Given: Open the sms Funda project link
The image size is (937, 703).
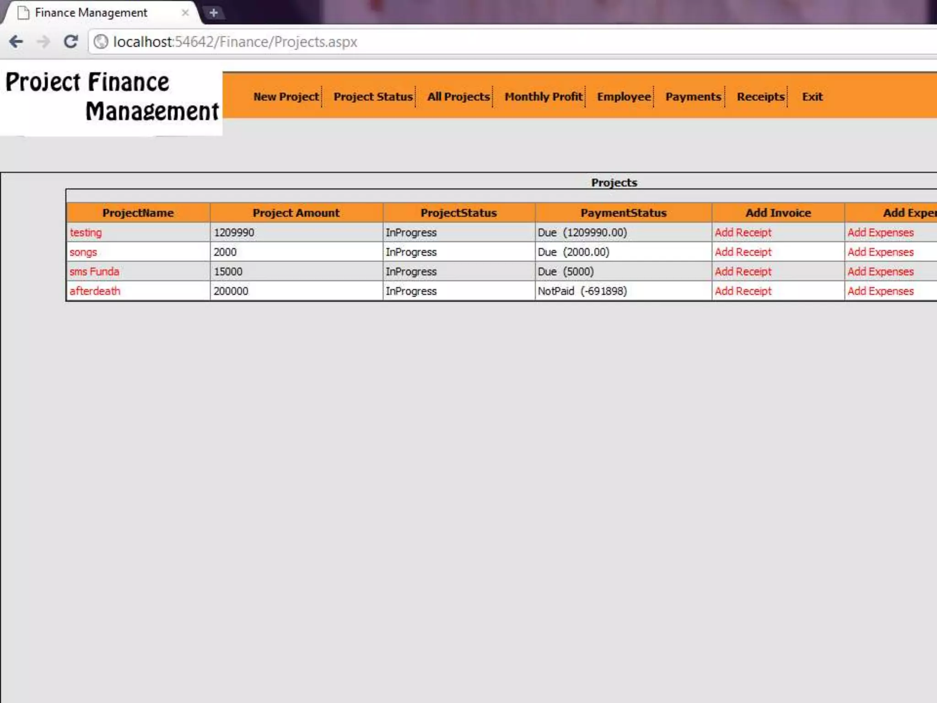Looking at the screenshot, I should [94, 271].
